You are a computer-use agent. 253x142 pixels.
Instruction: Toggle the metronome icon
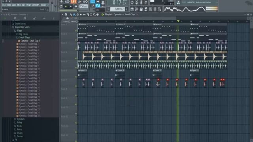[x=62, y=2]
